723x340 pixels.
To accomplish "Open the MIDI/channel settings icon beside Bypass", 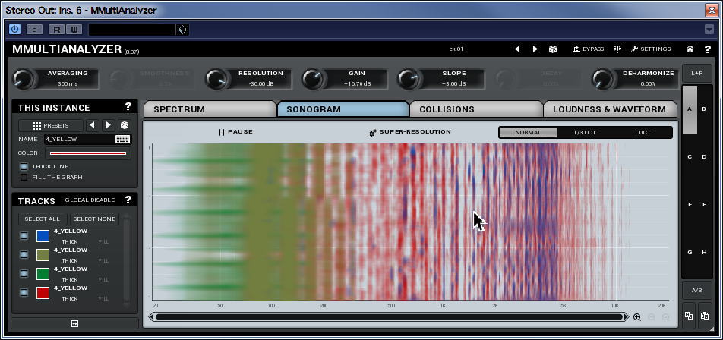I will (x=617, y=49).
